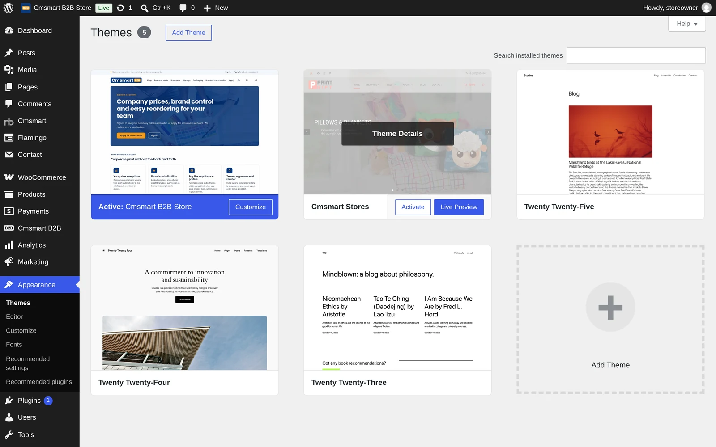
Task: Click Customize on the active theme
Action: [x=251, y=207]
